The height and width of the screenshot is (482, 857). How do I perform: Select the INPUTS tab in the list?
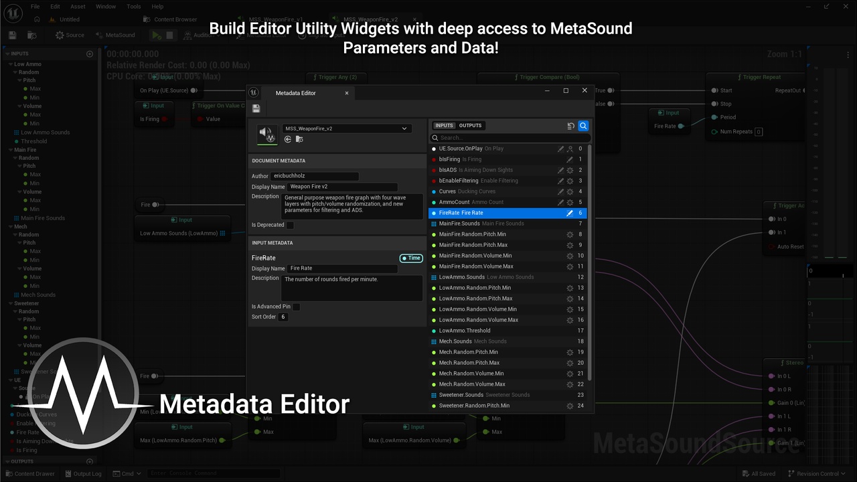pyautogui.click(x=444, y=126)
